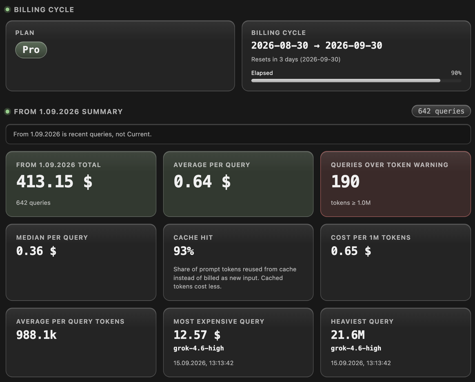Click the Heaviest Query card title
Screen dimensions: 475x382
[x=362, y=321]
